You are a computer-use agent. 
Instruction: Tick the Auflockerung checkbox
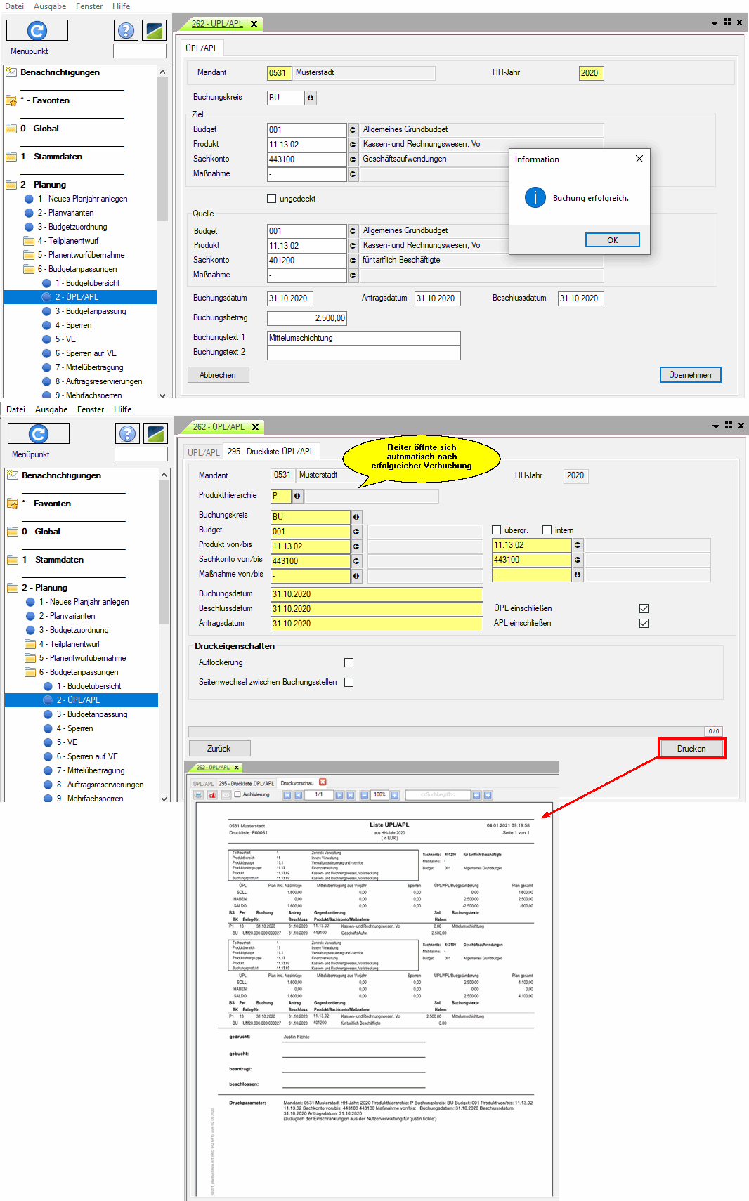click(x=349, y=662)
